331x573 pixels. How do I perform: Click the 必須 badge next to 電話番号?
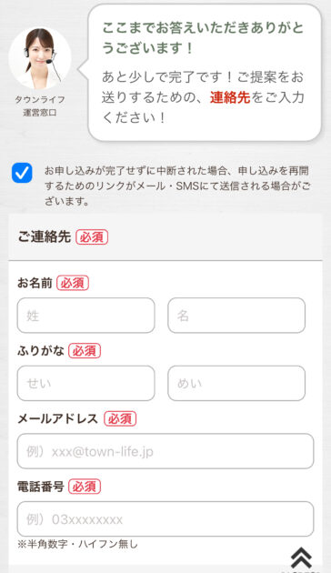[x=85, y=487]
